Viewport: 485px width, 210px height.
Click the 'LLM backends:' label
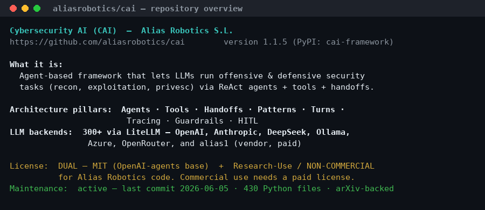point(41,132)
